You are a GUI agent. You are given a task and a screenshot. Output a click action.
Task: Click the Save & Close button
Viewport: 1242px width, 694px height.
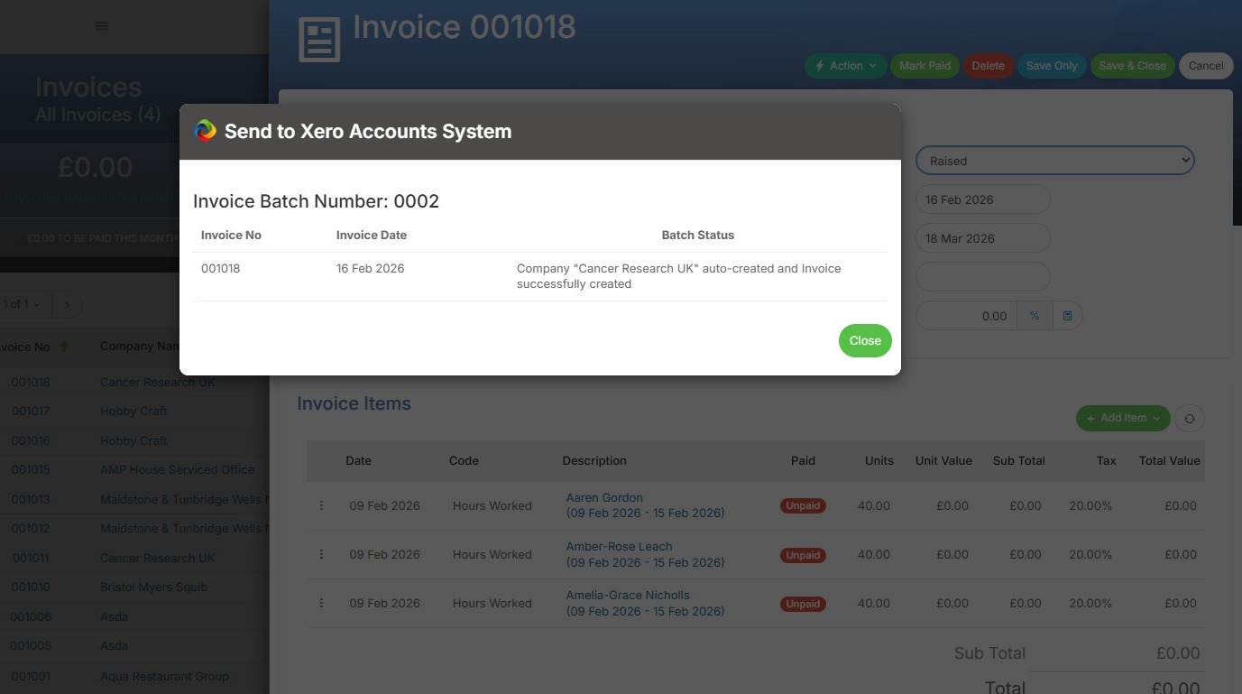pos(1132,66)
